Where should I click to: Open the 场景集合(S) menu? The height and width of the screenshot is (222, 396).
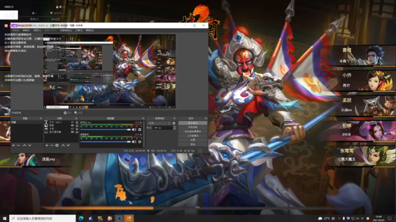point(66,30)
